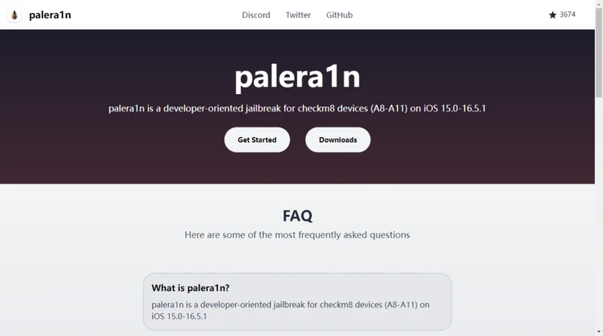Click the empty scrollbar track below the thumb

pos(598,212)
